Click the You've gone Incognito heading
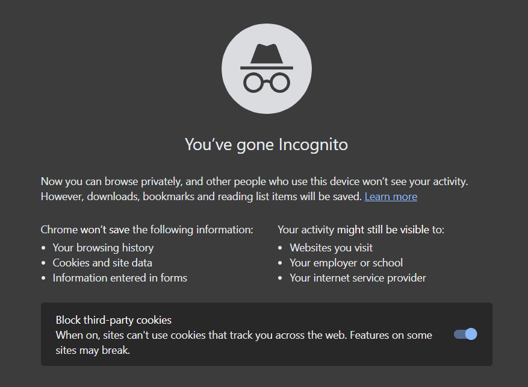Viewport: 528px width, 387px height. pos(266,145)
